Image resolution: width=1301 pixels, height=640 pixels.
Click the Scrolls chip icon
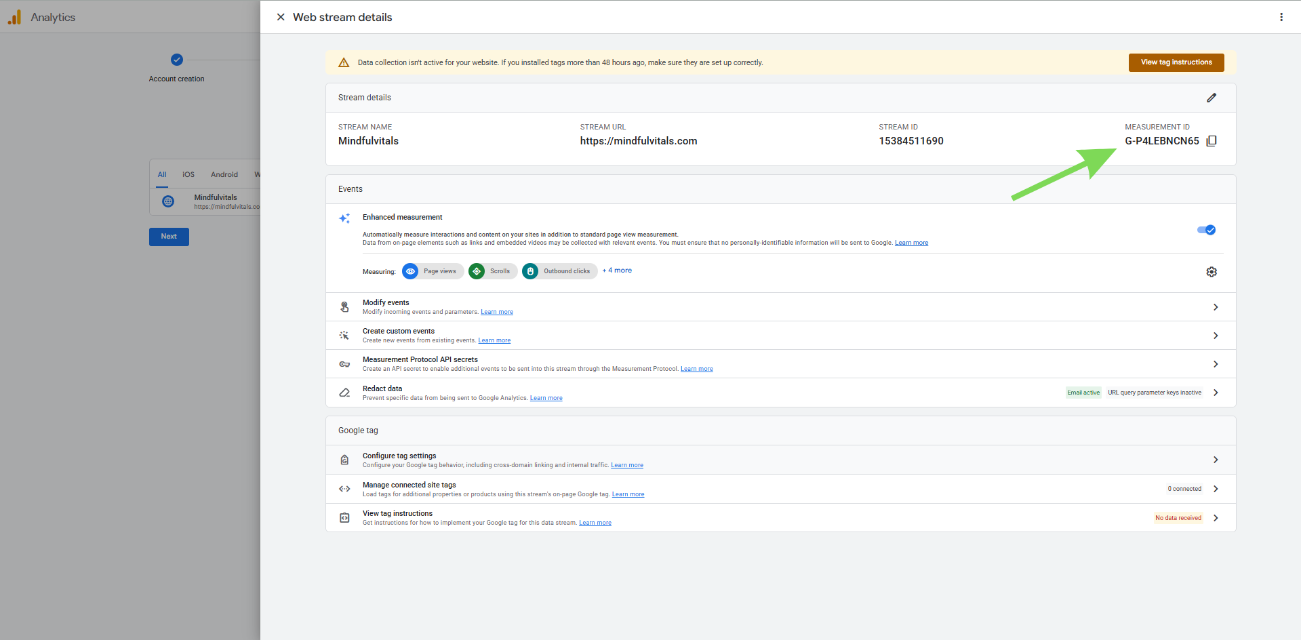pyautogui.click(x=477, y=271)
